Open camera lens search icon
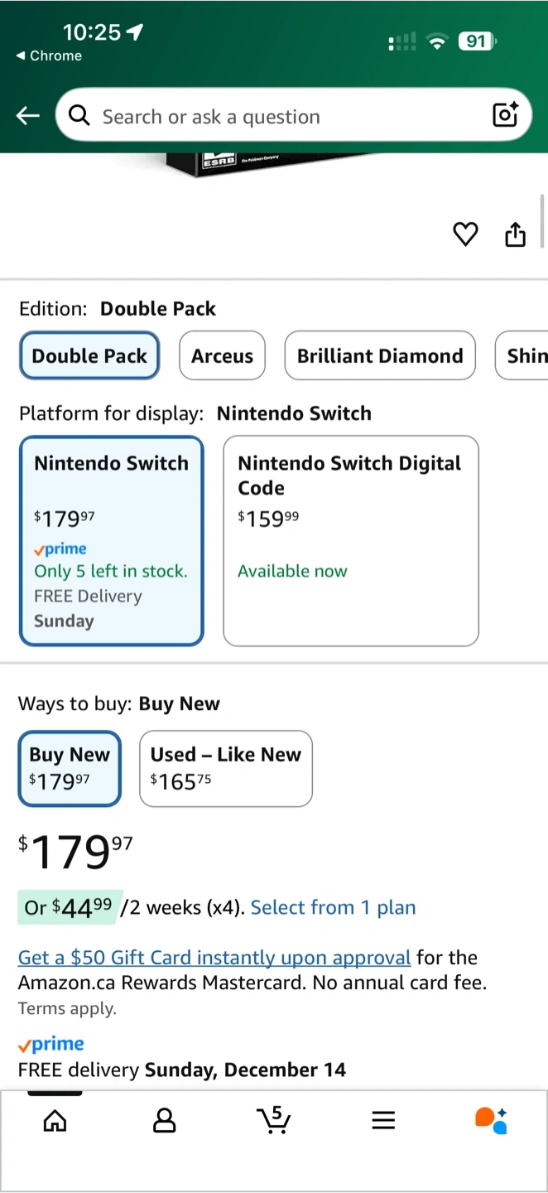Image resolution: width=548 pixels, height=1193 pixels. point(505,115)
